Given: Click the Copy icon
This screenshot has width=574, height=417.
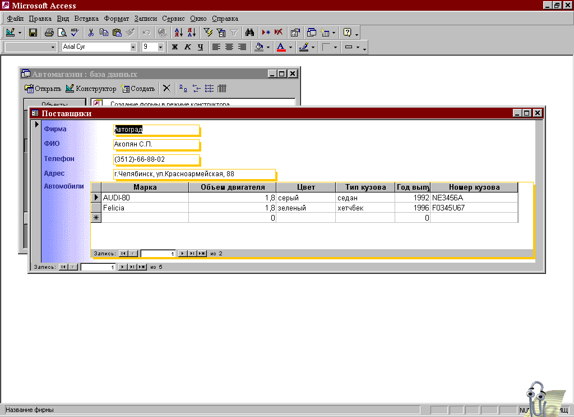Looking at the screenshot, I should point(104,33).
